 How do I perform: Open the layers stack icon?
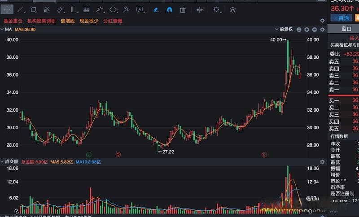[x=232, y=10]
